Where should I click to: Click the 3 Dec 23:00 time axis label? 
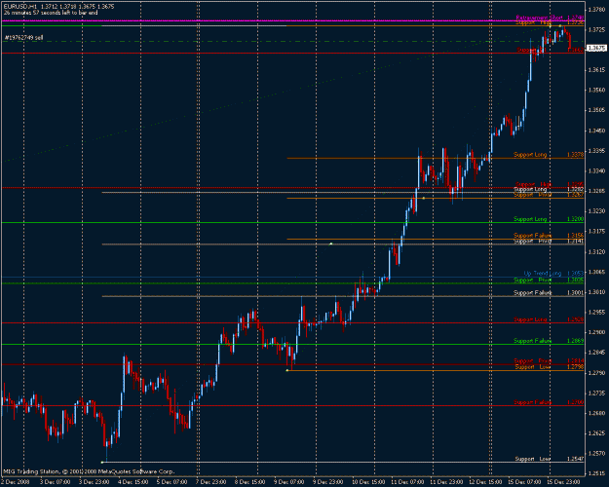click(95, 482)
